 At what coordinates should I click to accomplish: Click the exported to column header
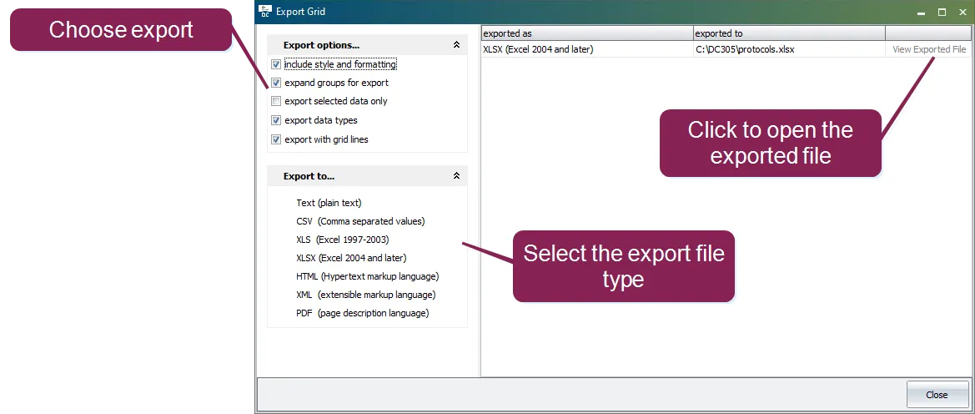789,33
